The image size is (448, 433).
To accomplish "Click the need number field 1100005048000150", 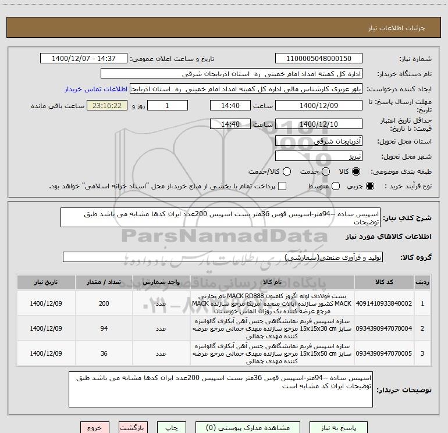I will [319, 58].
